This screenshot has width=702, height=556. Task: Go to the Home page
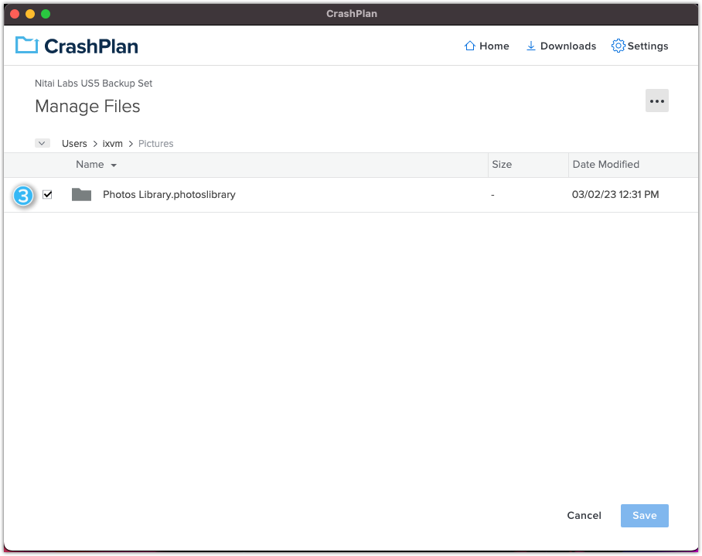pyautogui.click(x=486, y=46)
